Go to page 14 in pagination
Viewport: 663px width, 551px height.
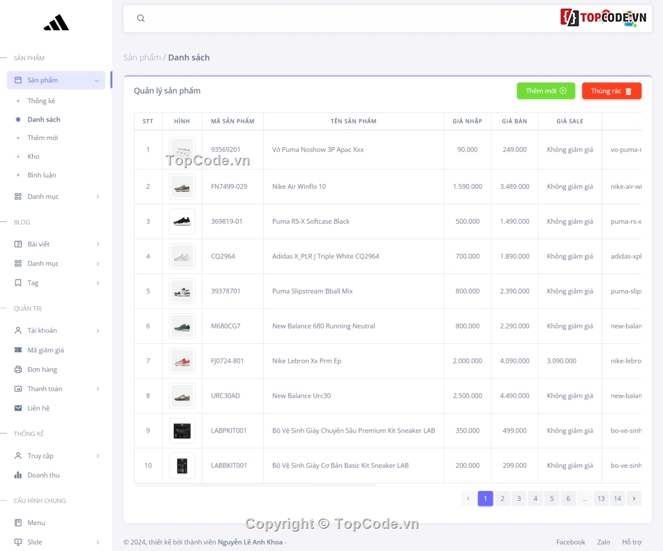(618, 499)
